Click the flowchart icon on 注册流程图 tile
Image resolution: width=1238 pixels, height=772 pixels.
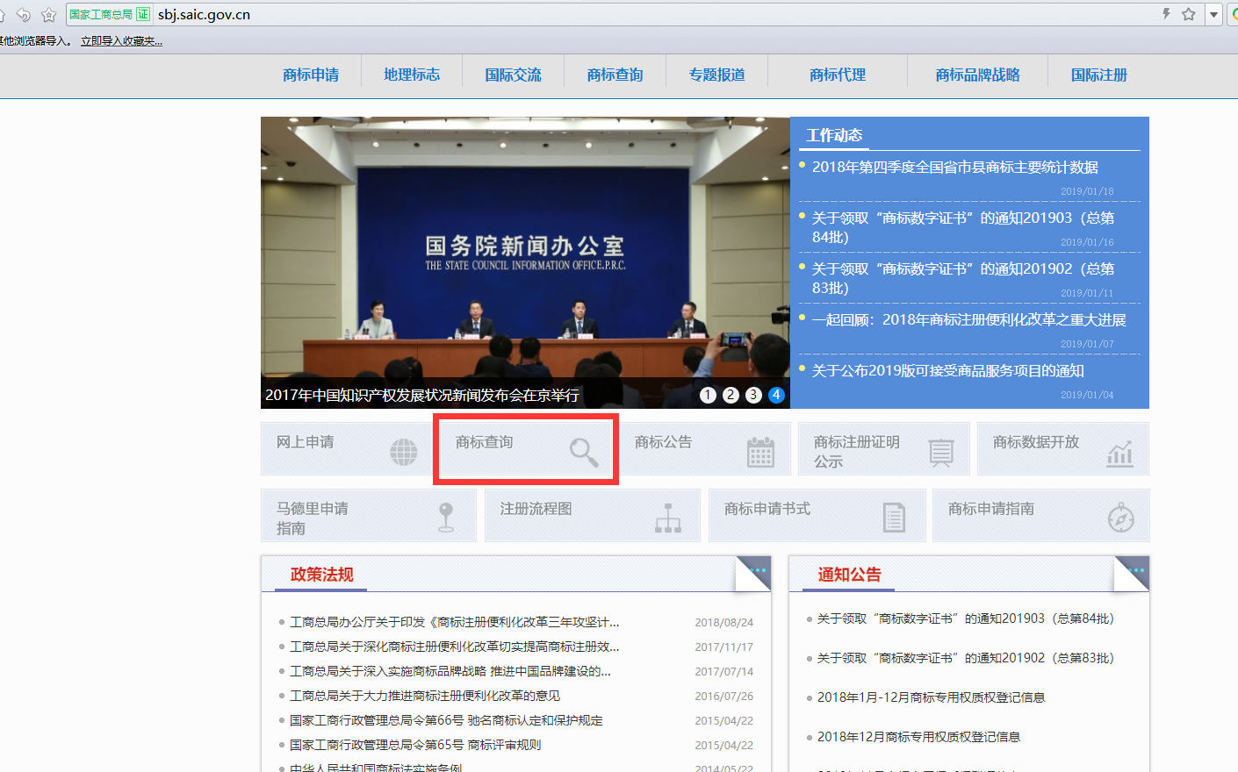[x=668, y=518]
